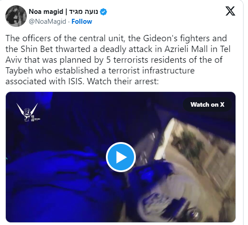Click the first line of tweet text
Viewport: 248px width, 225px height.
116,39
